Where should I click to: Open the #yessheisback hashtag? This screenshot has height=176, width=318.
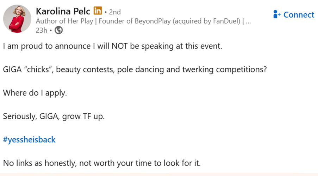tap(29, 140)
